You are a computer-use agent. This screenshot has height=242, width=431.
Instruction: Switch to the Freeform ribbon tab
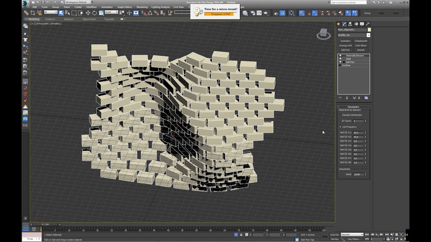[x=50, y=19]
